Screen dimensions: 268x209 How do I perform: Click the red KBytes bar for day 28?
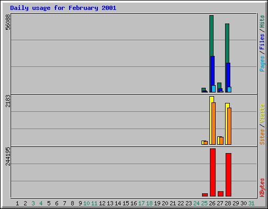coord(228,175)
